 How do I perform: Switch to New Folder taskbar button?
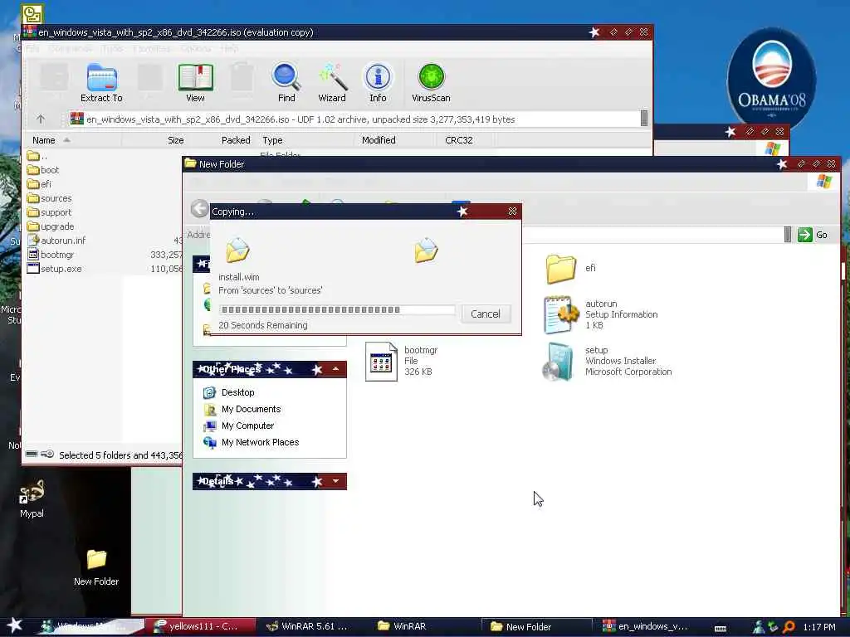pyautogui.click(x=537, y=626)
